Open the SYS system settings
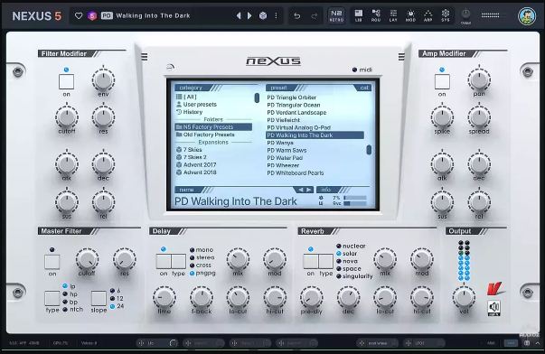 [x=446, y=15]
